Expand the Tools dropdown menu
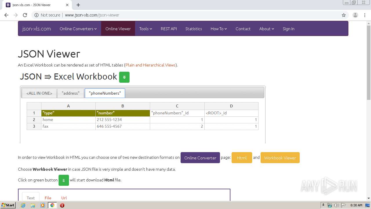Image resolution: width=371 pixels, height=209 pixels. coord(146,29)
